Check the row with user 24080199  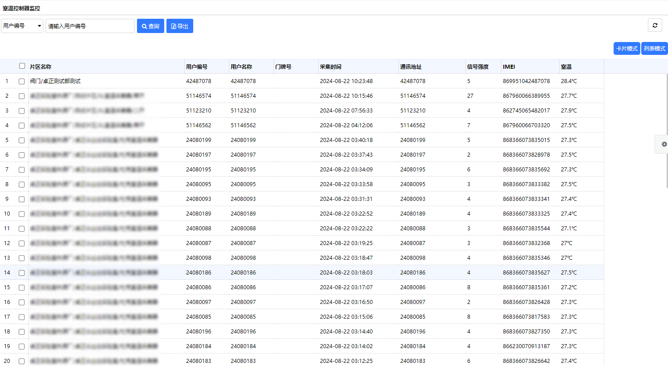[x=21, y=140]
